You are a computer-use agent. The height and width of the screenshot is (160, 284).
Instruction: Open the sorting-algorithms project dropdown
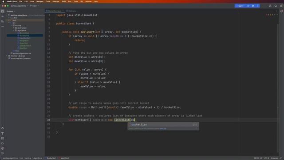coord(20,6)
